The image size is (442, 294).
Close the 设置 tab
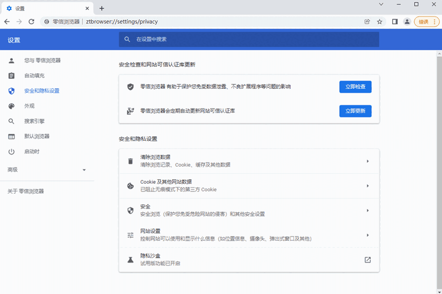(87, 8)
